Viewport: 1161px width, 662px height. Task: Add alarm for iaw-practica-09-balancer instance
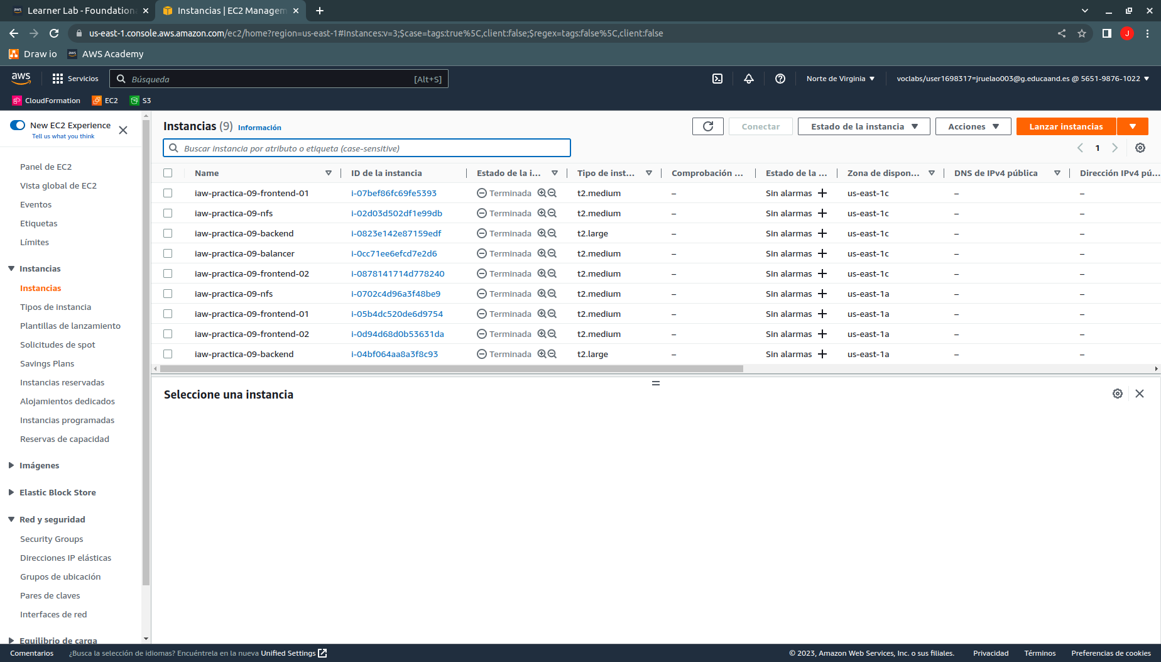point(822,253)
